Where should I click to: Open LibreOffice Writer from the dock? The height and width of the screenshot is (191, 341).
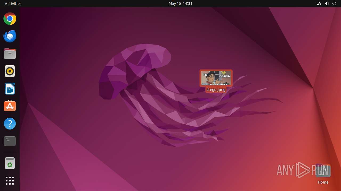point(10,89)
